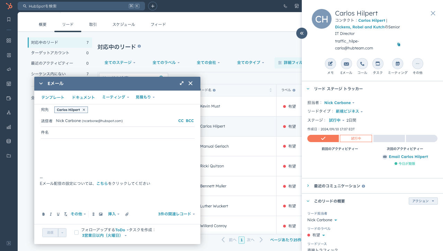This screenshot has width=443, height=251.
Task: Open CRM contacts icon in sidebar
Action: click(9, 55)
